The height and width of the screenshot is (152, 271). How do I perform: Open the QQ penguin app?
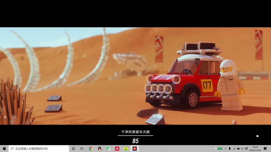click(100, 149)
